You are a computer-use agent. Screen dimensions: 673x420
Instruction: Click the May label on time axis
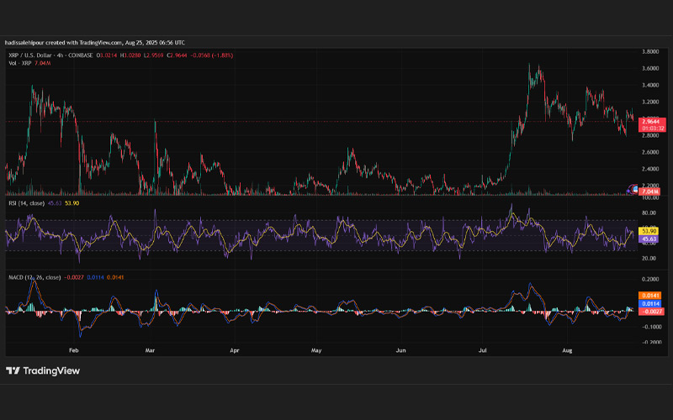click(316, 350)
